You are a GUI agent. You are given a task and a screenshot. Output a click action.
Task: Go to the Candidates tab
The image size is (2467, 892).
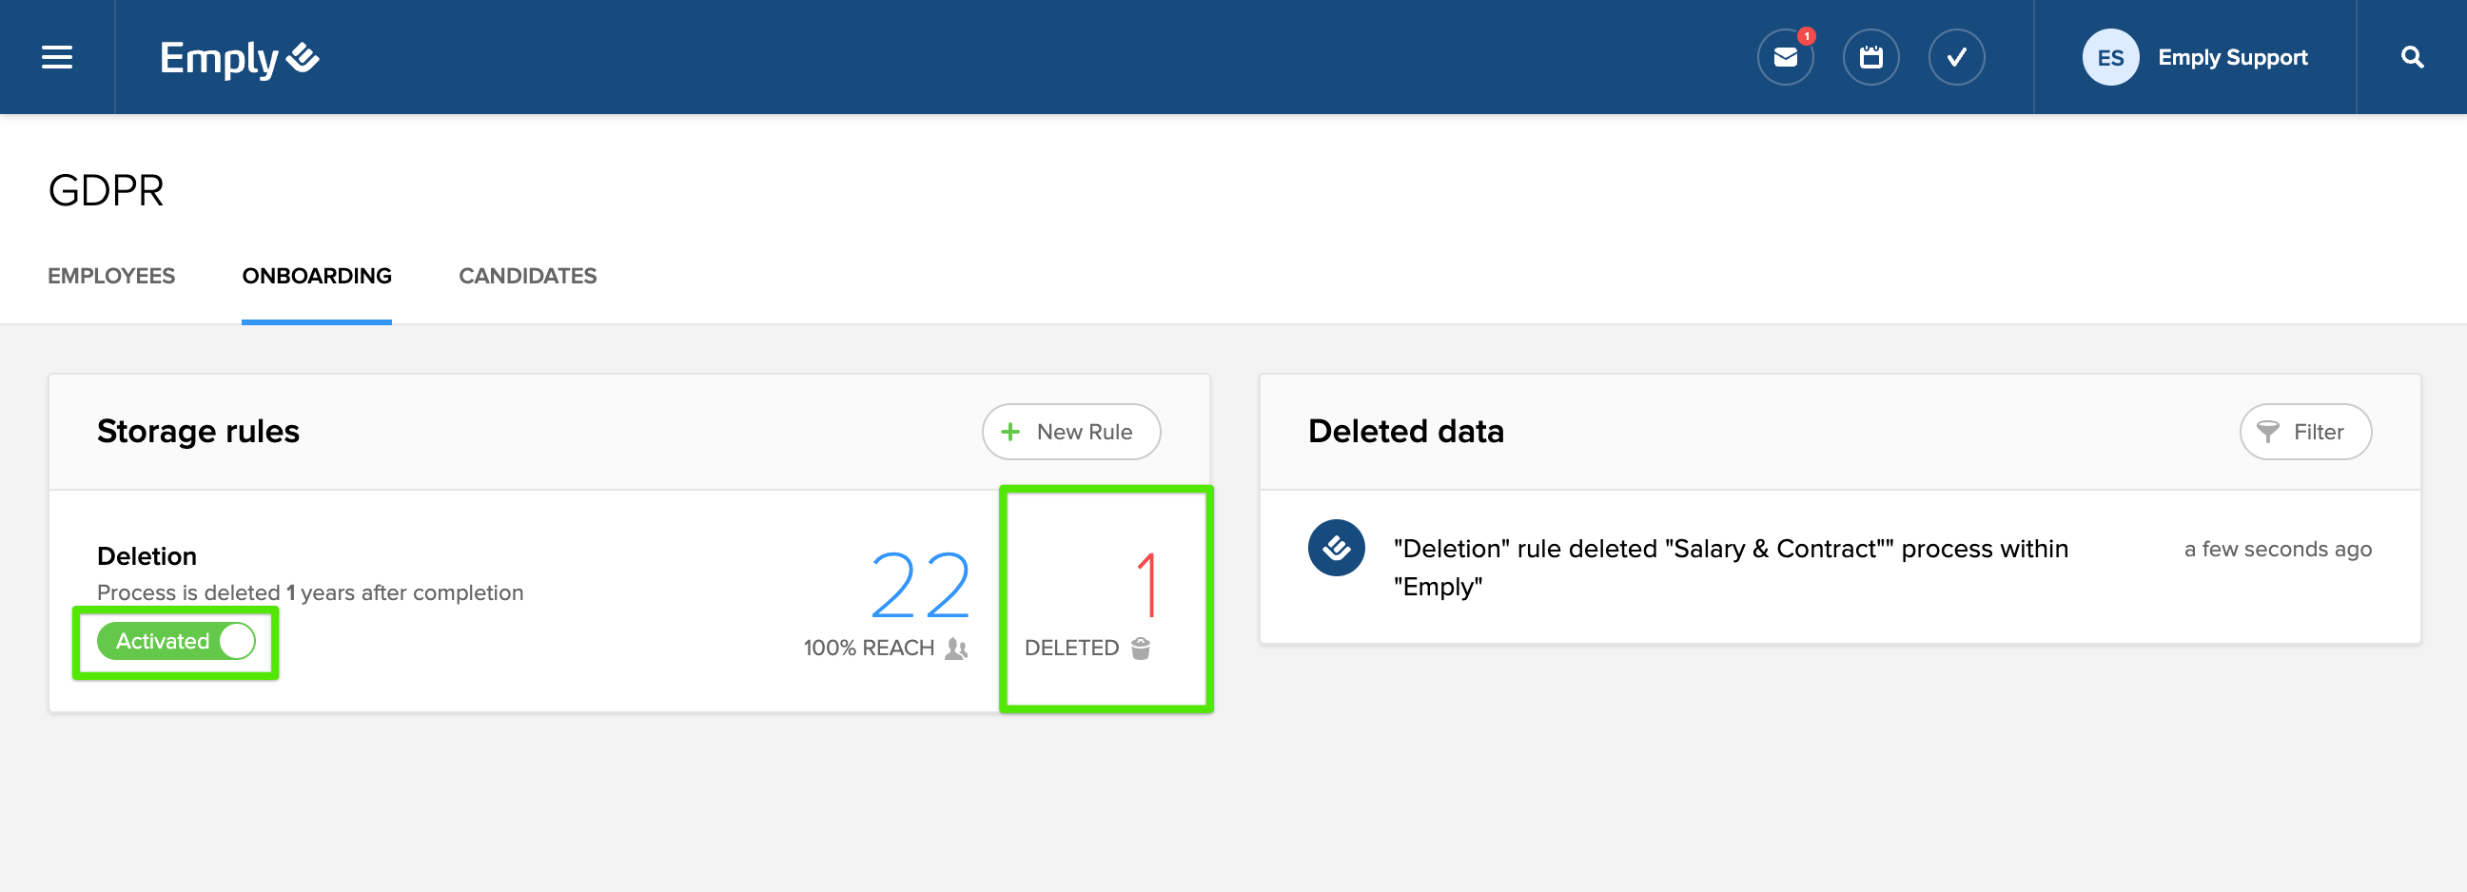[x=527, y=276]
